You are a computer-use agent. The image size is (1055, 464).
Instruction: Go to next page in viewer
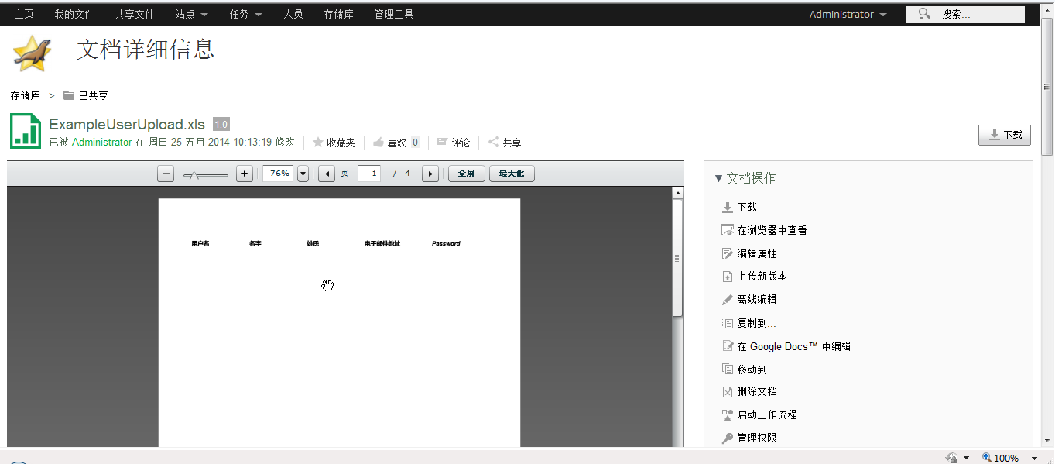click(x=430, y=174)
